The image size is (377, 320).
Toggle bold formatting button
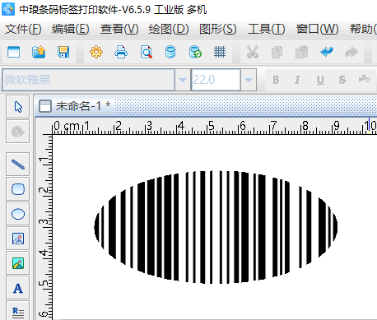click(x=276, y=80)
